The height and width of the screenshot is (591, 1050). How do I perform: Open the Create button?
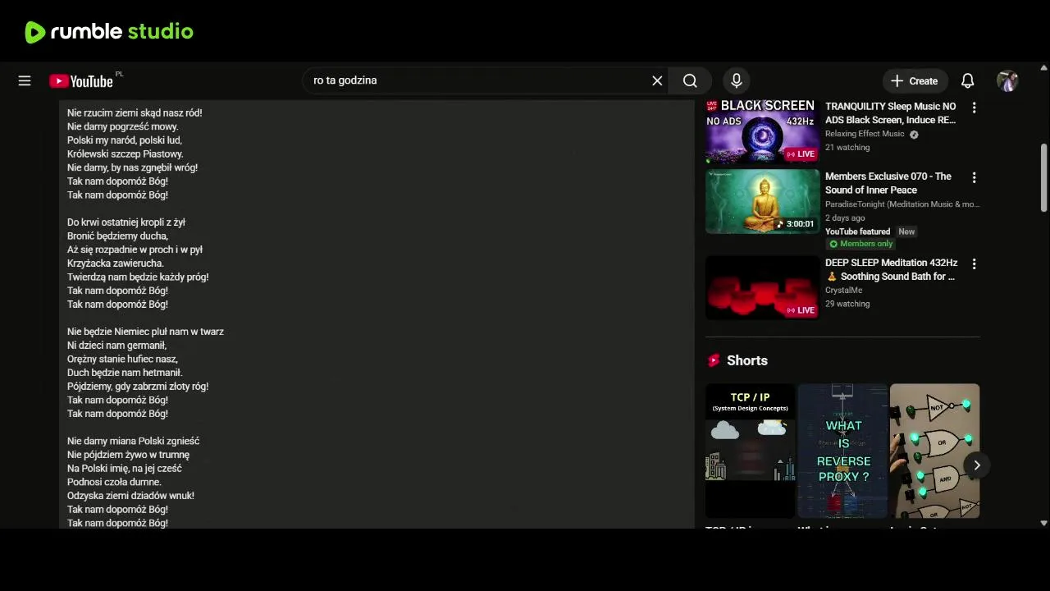[915, 80]
